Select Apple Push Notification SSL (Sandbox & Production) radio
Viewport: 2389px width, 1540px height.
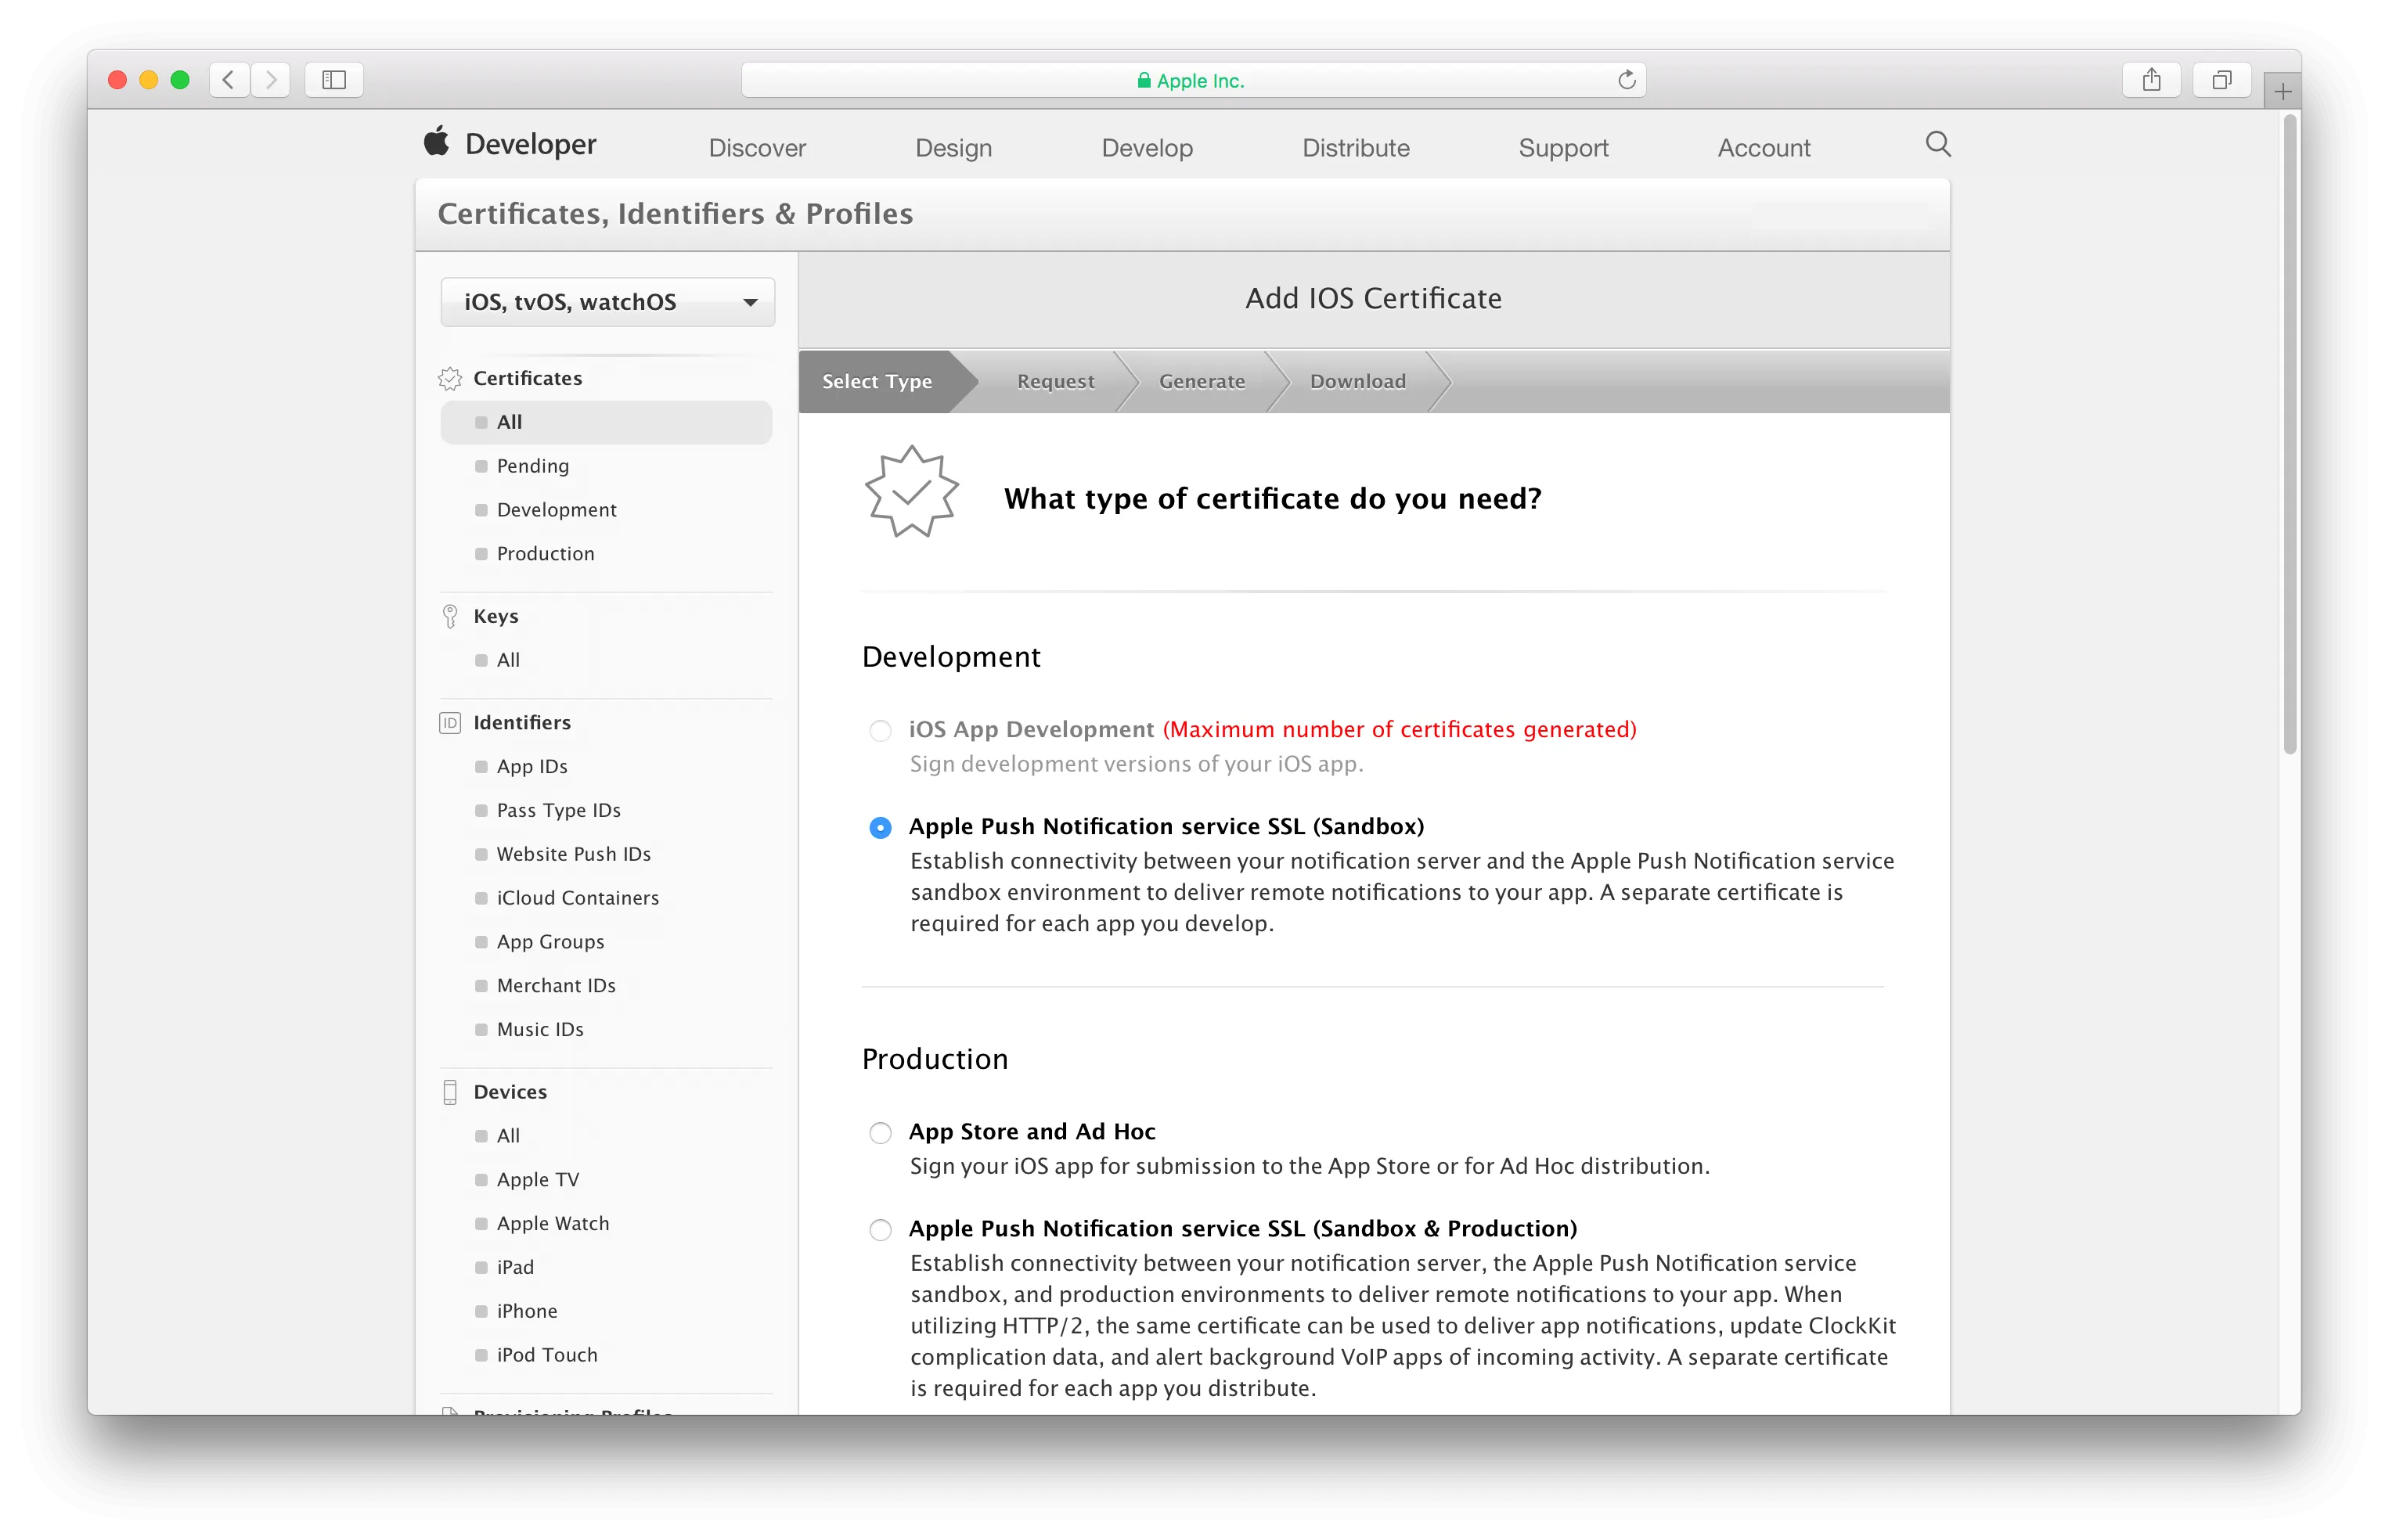(x=880, y=1230)
